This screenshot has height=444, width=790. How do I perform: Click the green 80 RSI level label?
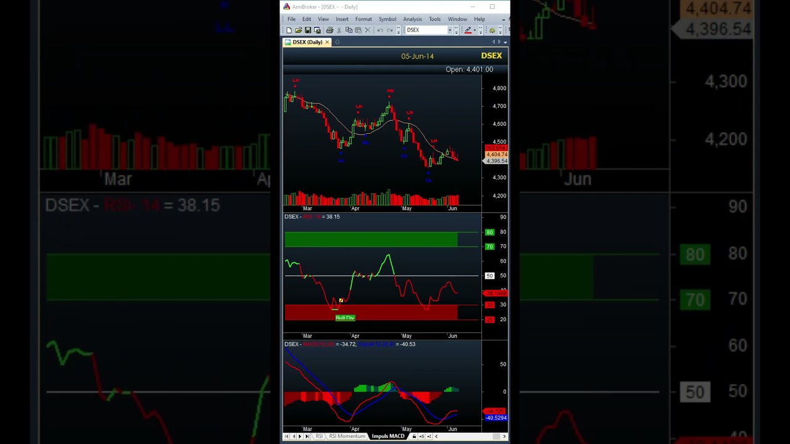click(489, 232)
